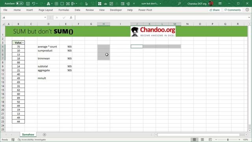The height and width of the screenshot is (142, 252).
Task: Open the Comments pane button
Action: [233, 10]
